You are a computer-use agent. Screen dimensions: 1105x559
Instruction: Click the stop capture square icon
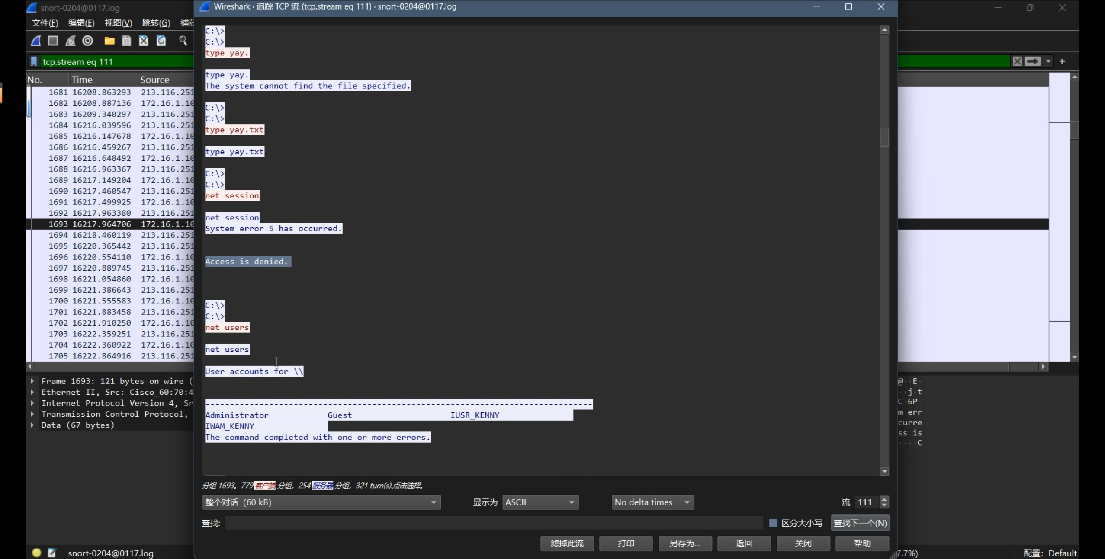coord(53,41)
